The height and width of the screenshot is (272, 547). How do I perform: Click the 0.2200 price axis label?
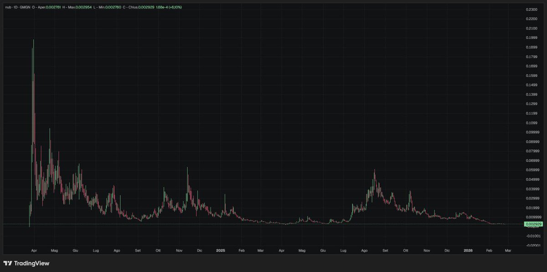(531, 19)
